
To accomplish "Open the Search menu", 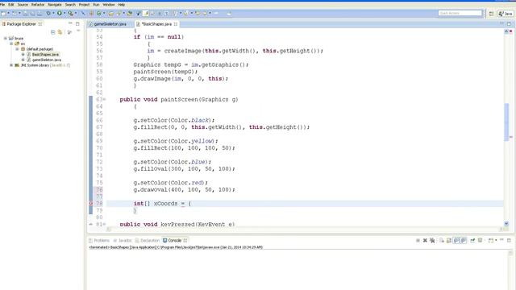I will pyautogui.click(x=70, y=5).
